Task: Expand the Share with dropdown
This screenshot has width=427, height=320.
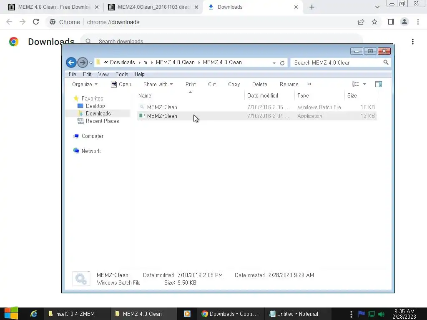Action: [158, 84]
